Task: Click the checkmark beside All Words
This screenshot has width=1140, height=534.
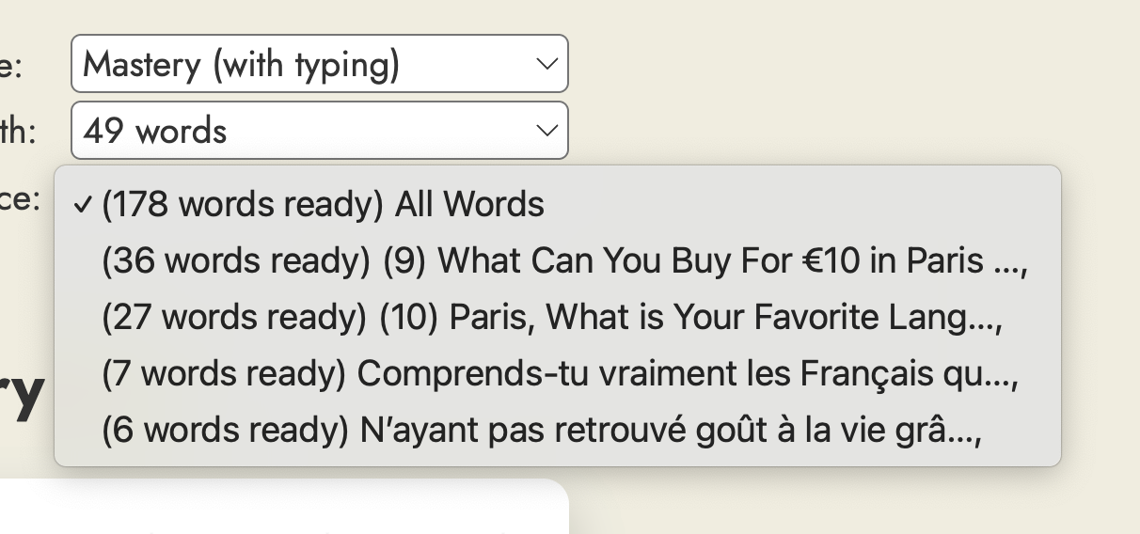Action: click(x=83, y=205)
